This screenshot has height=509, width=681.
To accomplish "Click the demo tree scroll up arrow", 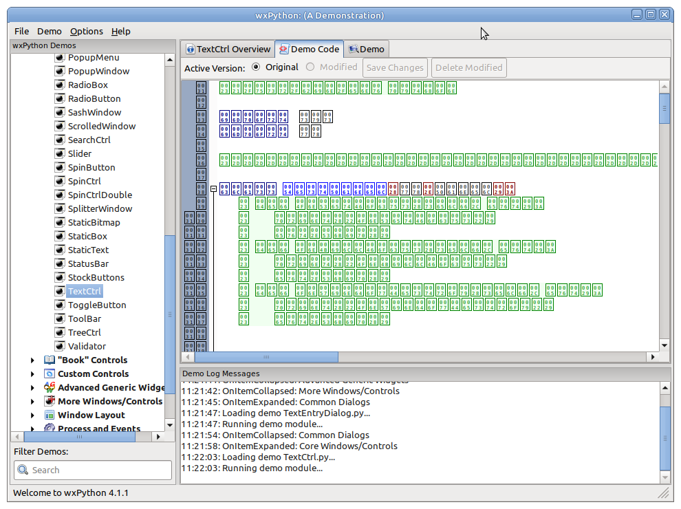I will (170, 60).
